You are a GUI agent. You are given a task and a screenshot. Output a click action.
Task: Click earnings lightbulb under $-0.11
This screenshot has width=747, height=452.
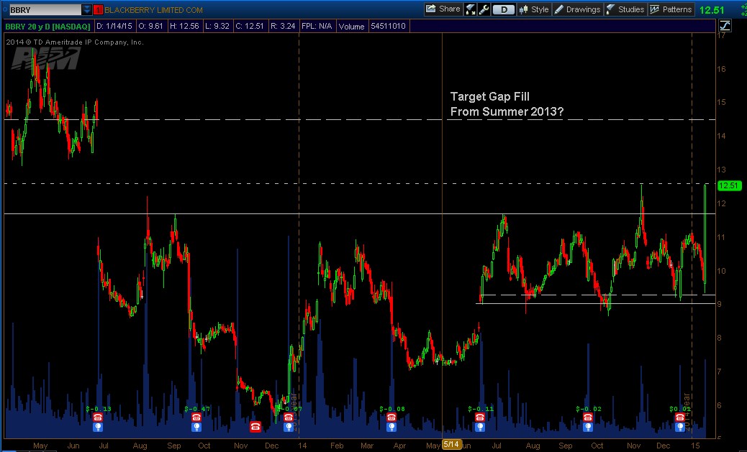(x=480, y=427)
